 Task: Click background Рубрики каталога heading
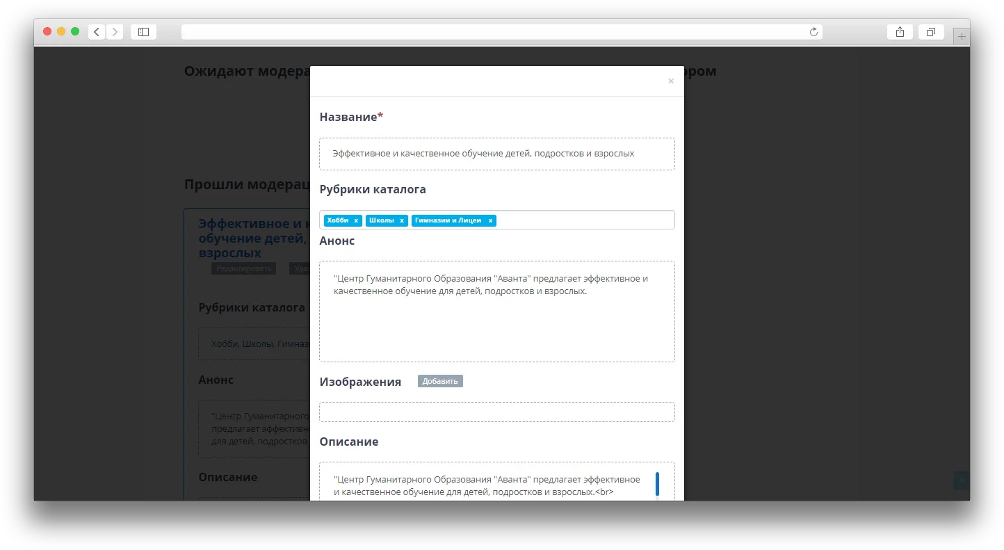click(x=252, y=307)
